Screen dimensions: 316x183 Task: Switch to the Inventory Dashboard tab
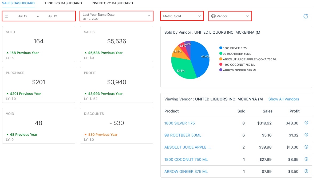click(112, 3)
